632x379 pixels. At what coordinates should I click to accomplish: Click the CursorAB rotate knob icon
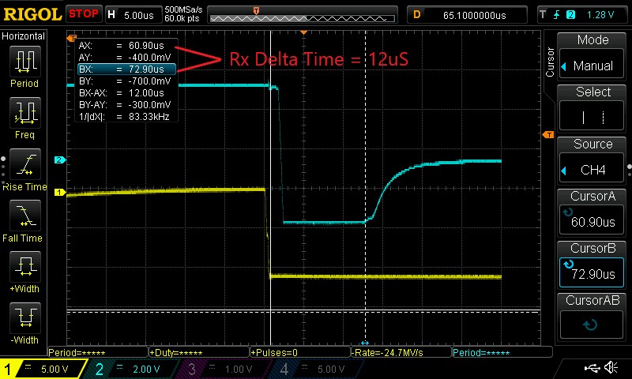click(589, 325)
